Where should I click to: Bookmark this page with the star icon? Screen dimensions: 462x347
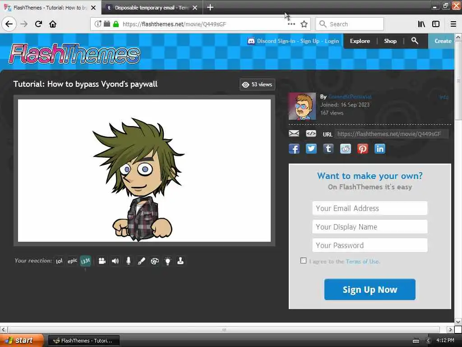[x=304, y=24]
